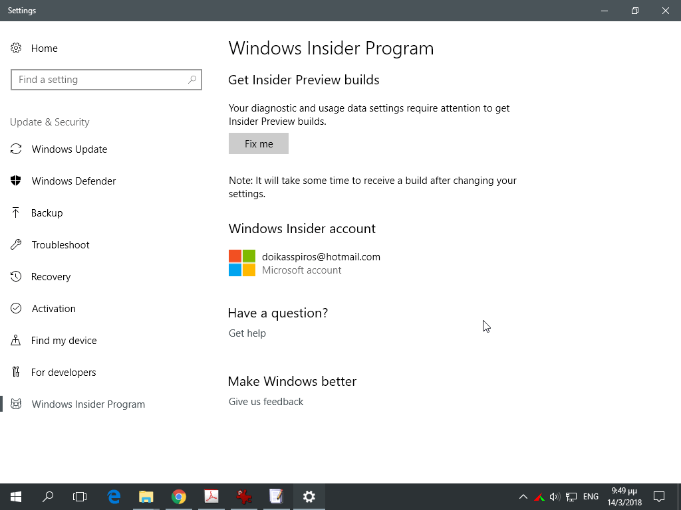Click the 'Windows Insider account' heading
The height and width of the screenshot is (510, 681).
[302, 228]
